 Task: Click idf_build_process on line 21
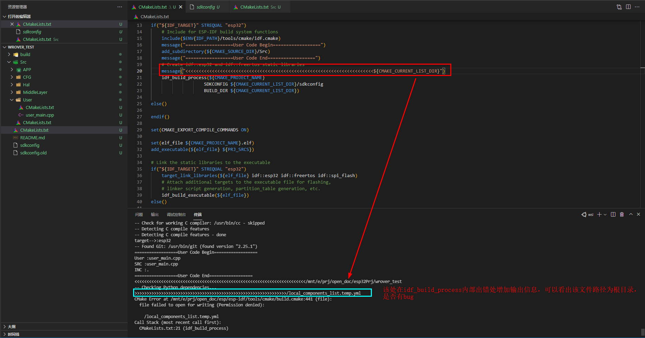184,77
